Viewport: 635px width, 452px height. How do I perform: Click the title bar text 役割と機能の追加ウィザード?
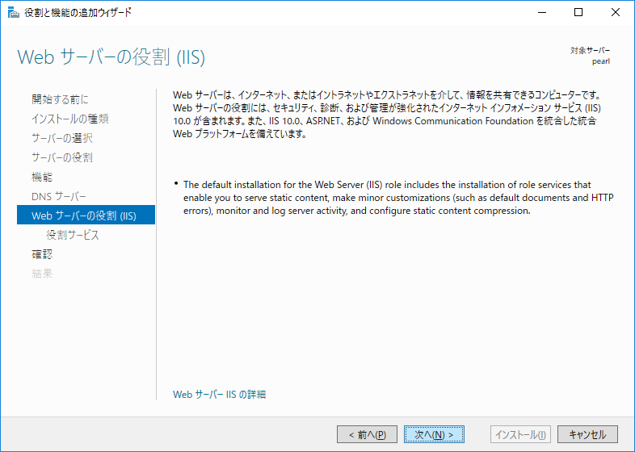click(x=78, y=13)
